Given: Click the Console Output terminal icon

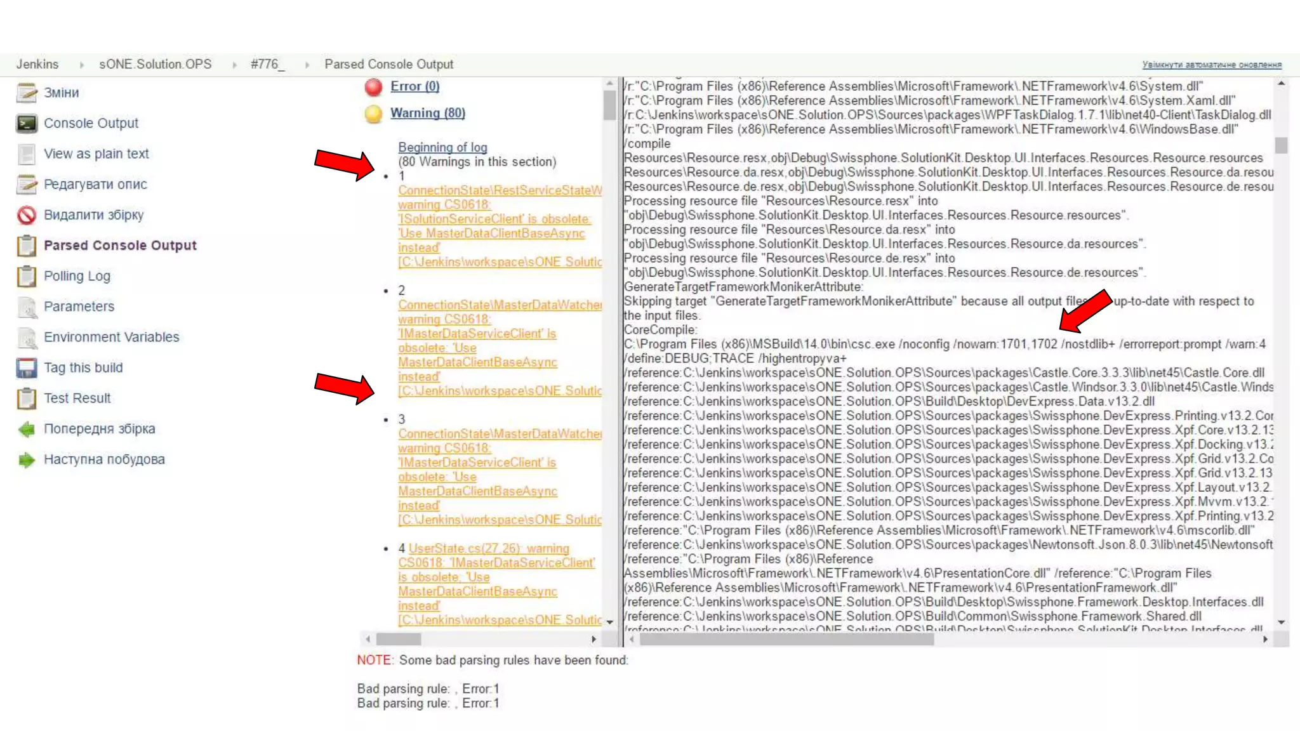Looking at the screenshot, I should click(27, 123).
